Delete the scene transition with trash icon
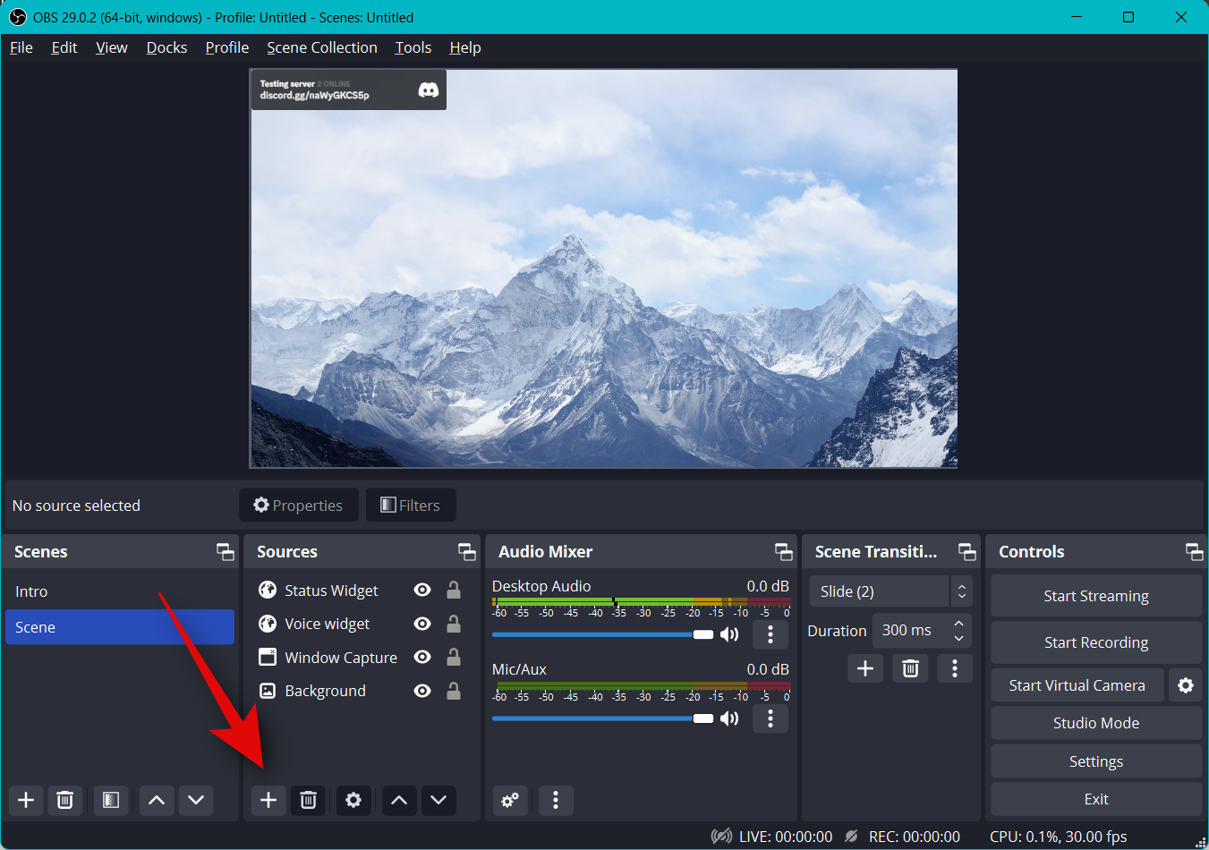This screenshot has width=1209, height=850. pos(910,668)
